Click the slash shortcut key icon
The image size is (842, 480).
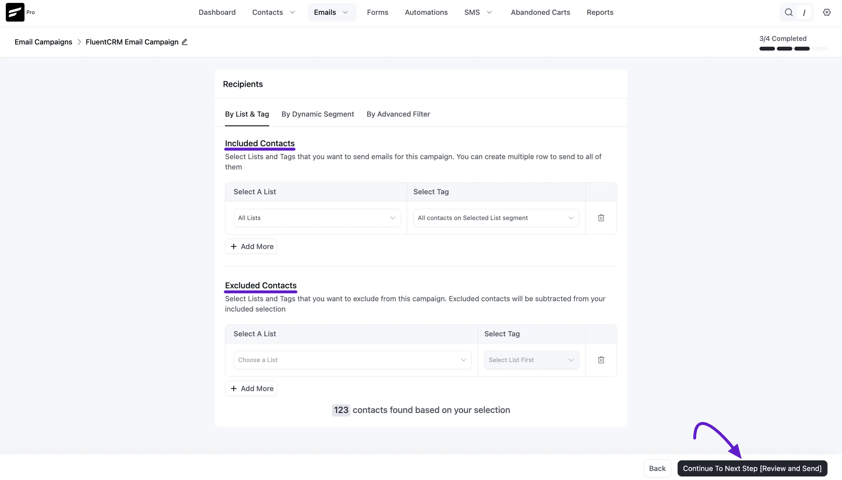point(804,13)
